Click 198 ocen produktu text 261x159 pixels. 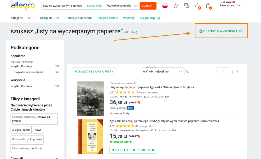tap(146, 92)
